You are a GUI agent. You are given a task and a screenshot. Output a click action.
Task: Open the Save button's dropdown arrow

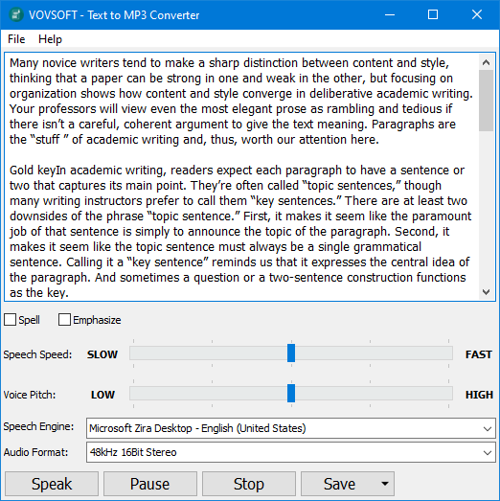(x=385, y=484)
